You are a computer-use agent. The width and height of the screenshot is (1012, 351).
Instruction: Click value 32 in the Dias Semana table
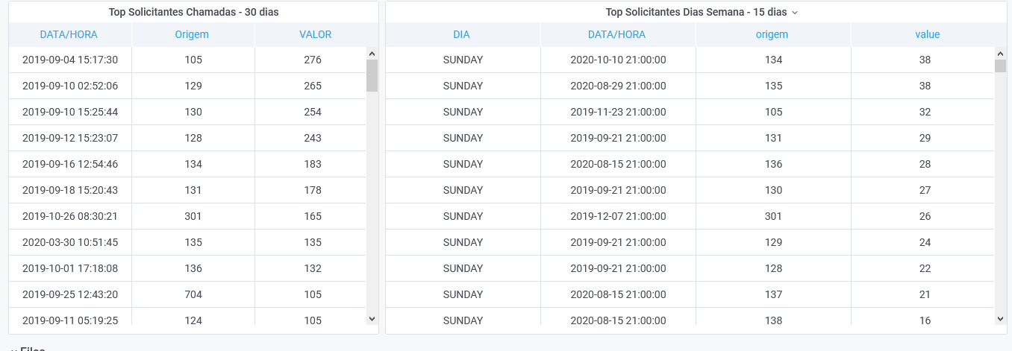point(925,112)
